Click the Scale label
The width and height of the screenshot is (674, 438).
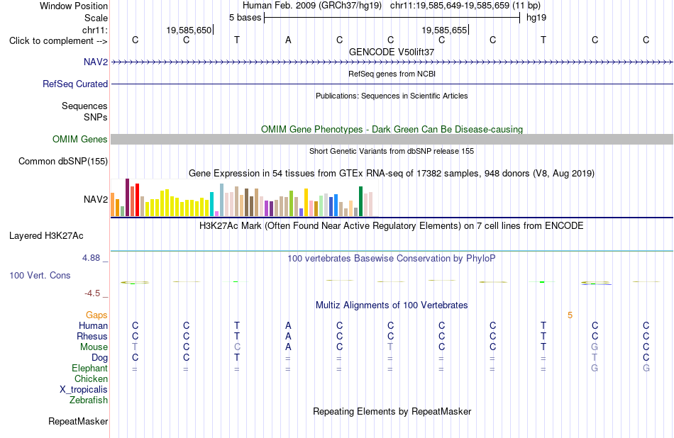point(96,18)
